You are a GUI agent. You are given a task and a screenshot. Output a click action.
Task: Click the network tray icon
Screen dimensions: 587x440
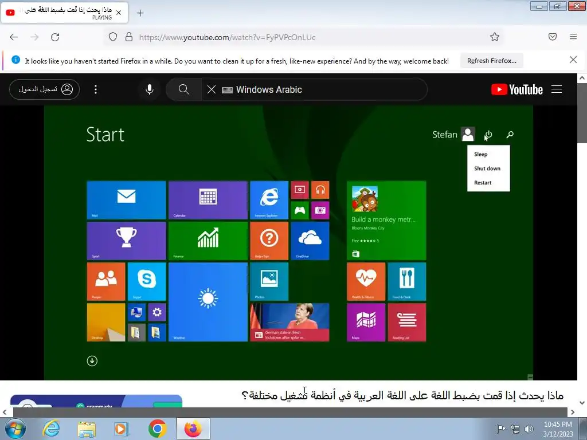[x=515, y=429]
